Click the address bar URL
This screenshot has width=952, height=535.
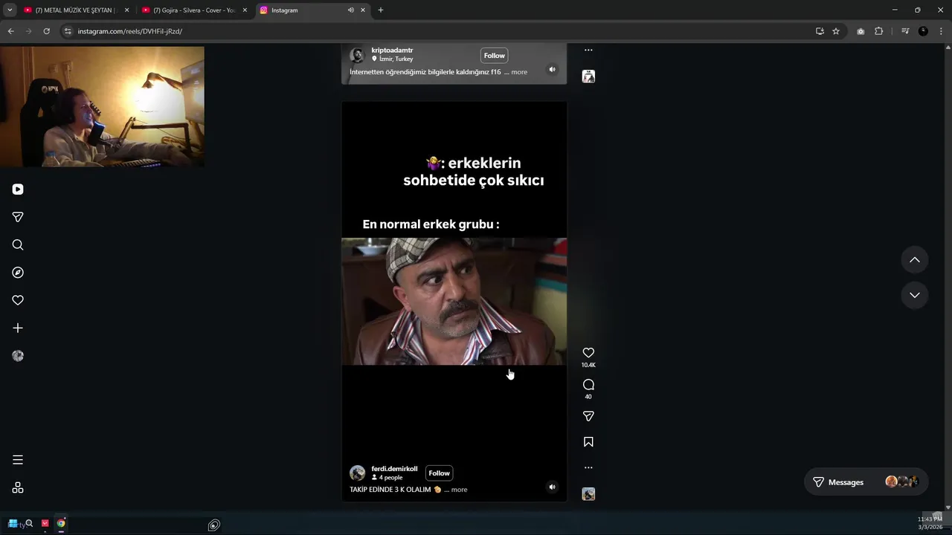pyautogui.click(x=130, y=31)
